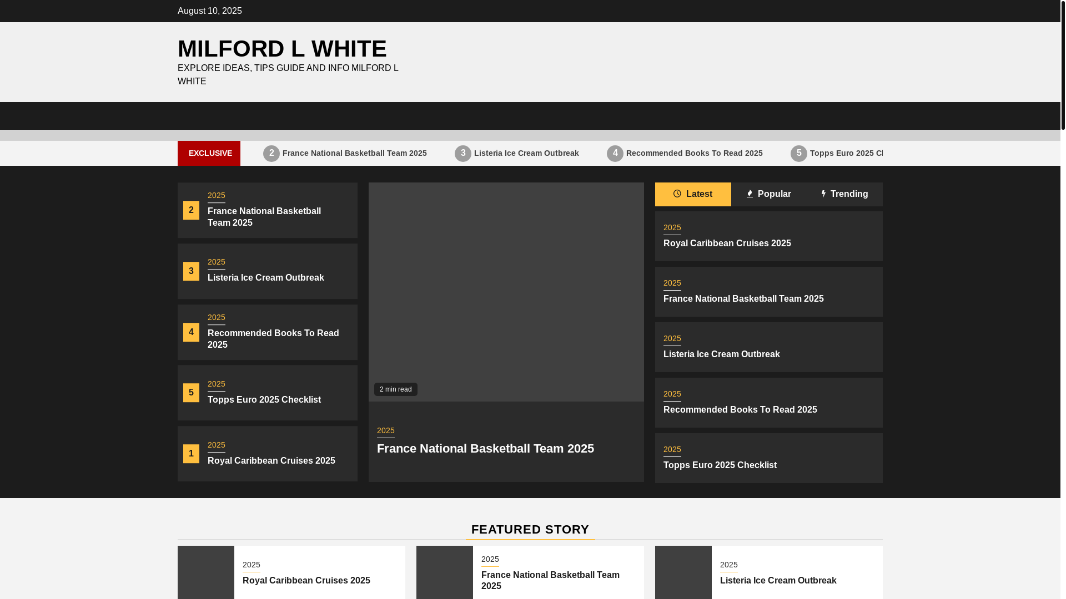Click ticker number badge 4

tap(615, 154)
